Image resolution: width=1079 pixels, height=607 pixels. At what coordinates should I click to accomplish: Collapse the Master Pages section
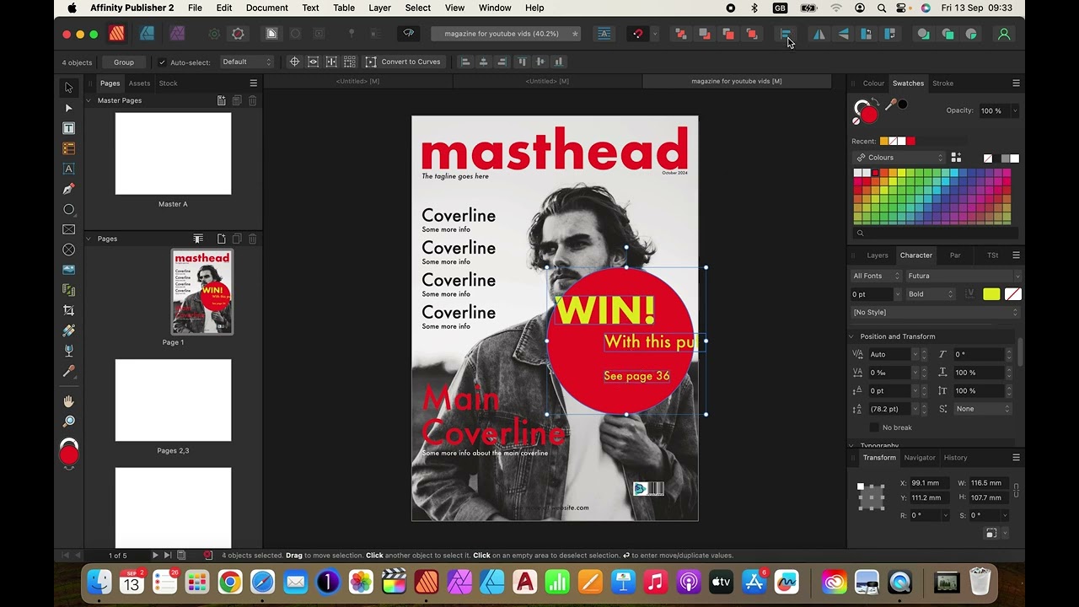point(89,100)
